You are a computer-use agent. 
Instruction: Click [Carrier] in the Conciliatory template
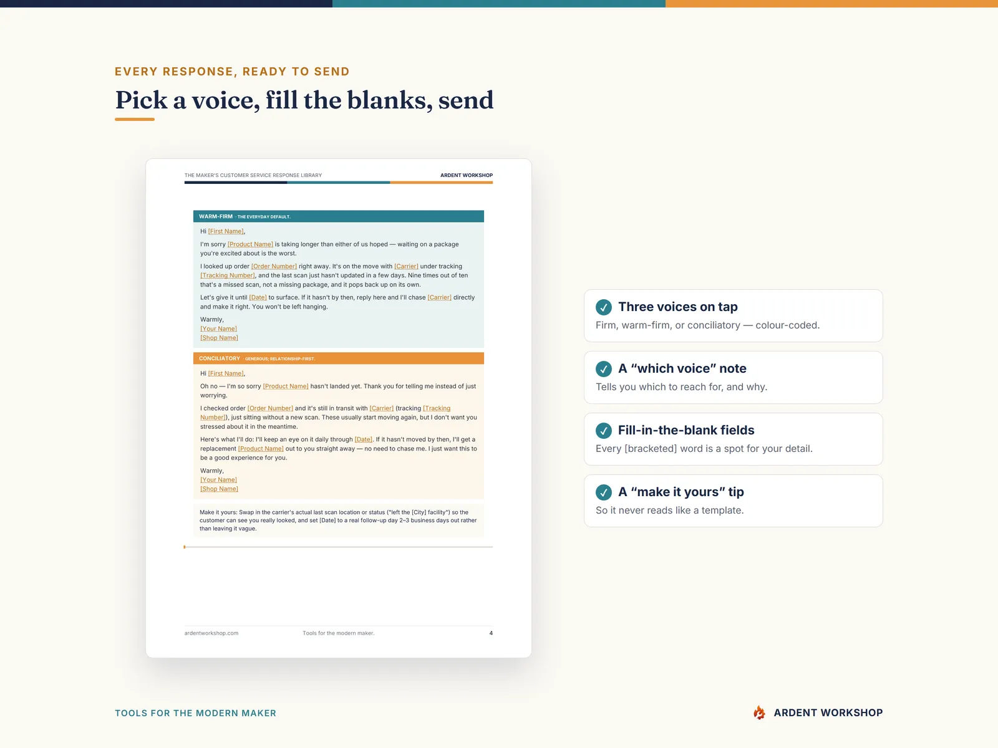[381, 408]
